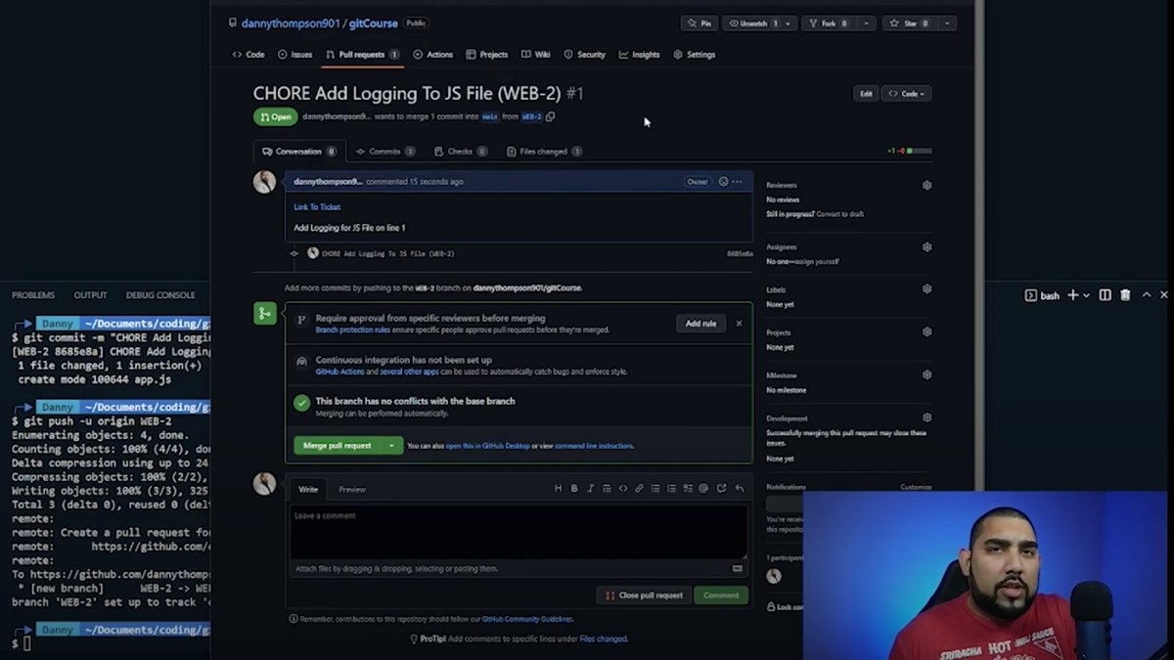Switch to the Commits tab

(x=384, y=151)
